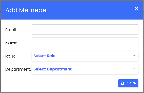Close the Add Memeber dialog
This screenshot has height=93, width=144.
coord(136,8)
